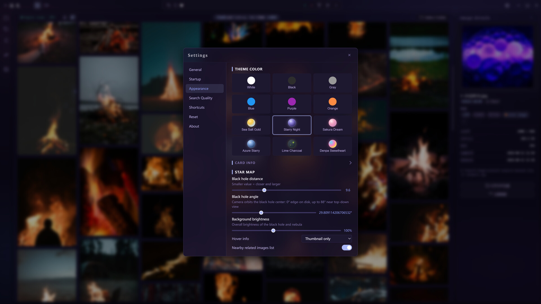Screen dimensions: 541x304
Task: Select the White theme color
Action: coord(251,83)
